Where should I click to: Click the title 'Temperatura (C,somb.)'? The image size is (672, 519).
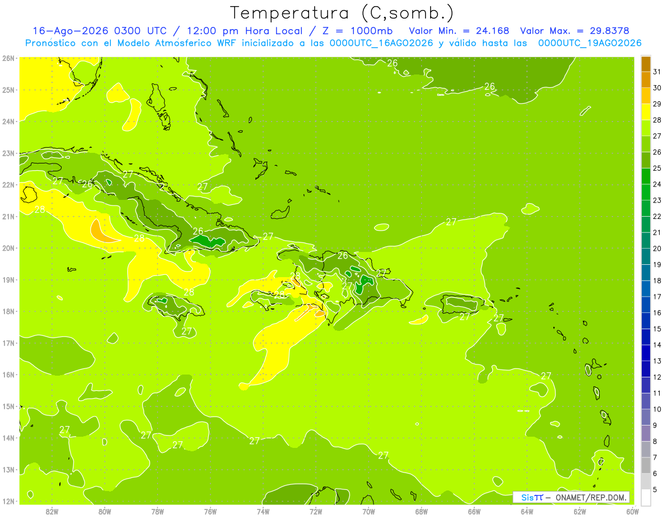[342, 12]
